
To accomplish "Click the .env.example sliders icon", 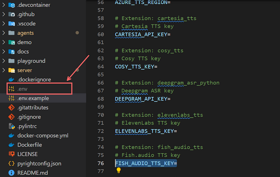I will tap(12, 98).
